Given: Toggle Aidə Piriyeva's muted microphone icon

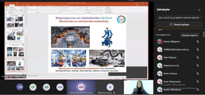Looking at the screenshot, I should (198, 58).
